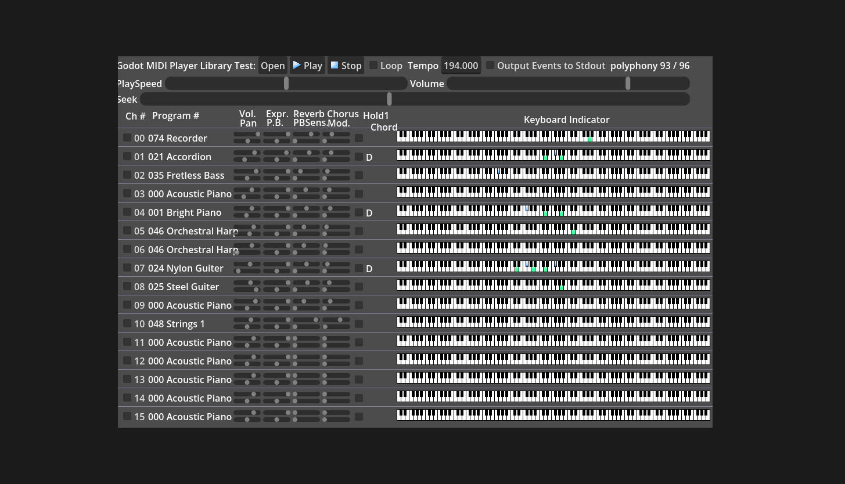Image resolution: width=845 pixels, height=484 pixels.
Task: Toggle the channel 00 Recorder checkbox
Action: 128,138
